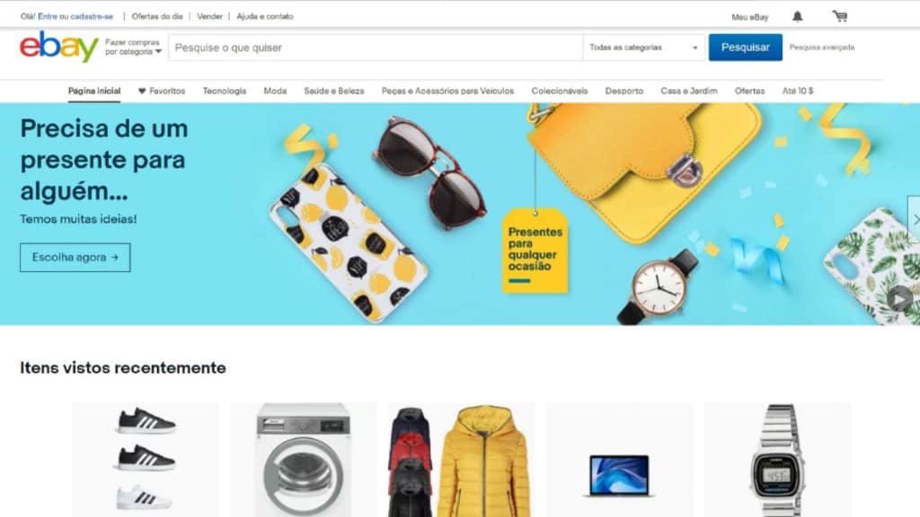Focus the Pesquise o que quiser field
The image size is (920, 517).
pos(375,48)
